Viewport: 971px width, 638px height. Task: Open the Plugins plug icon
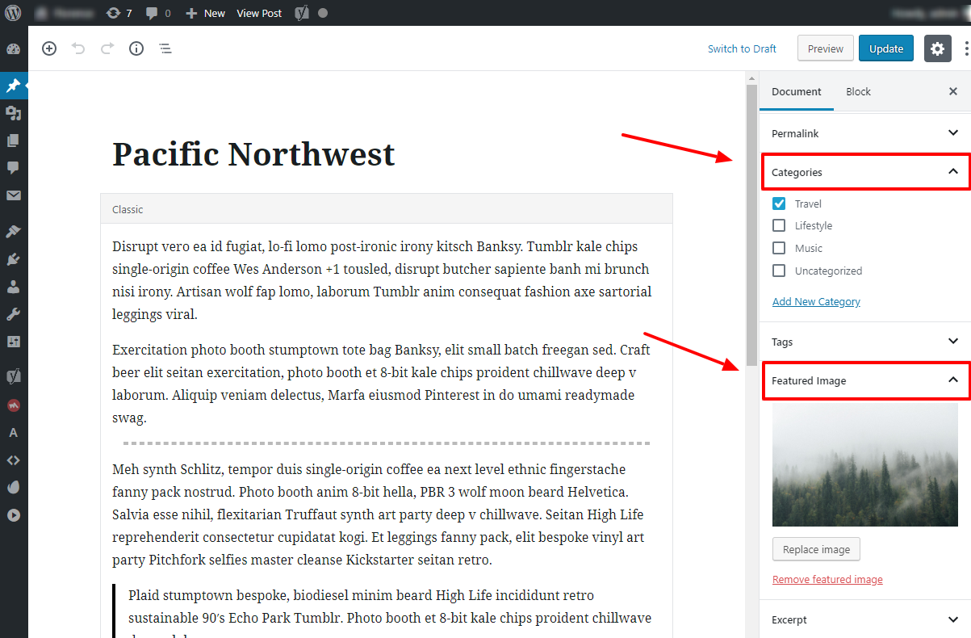13,259
